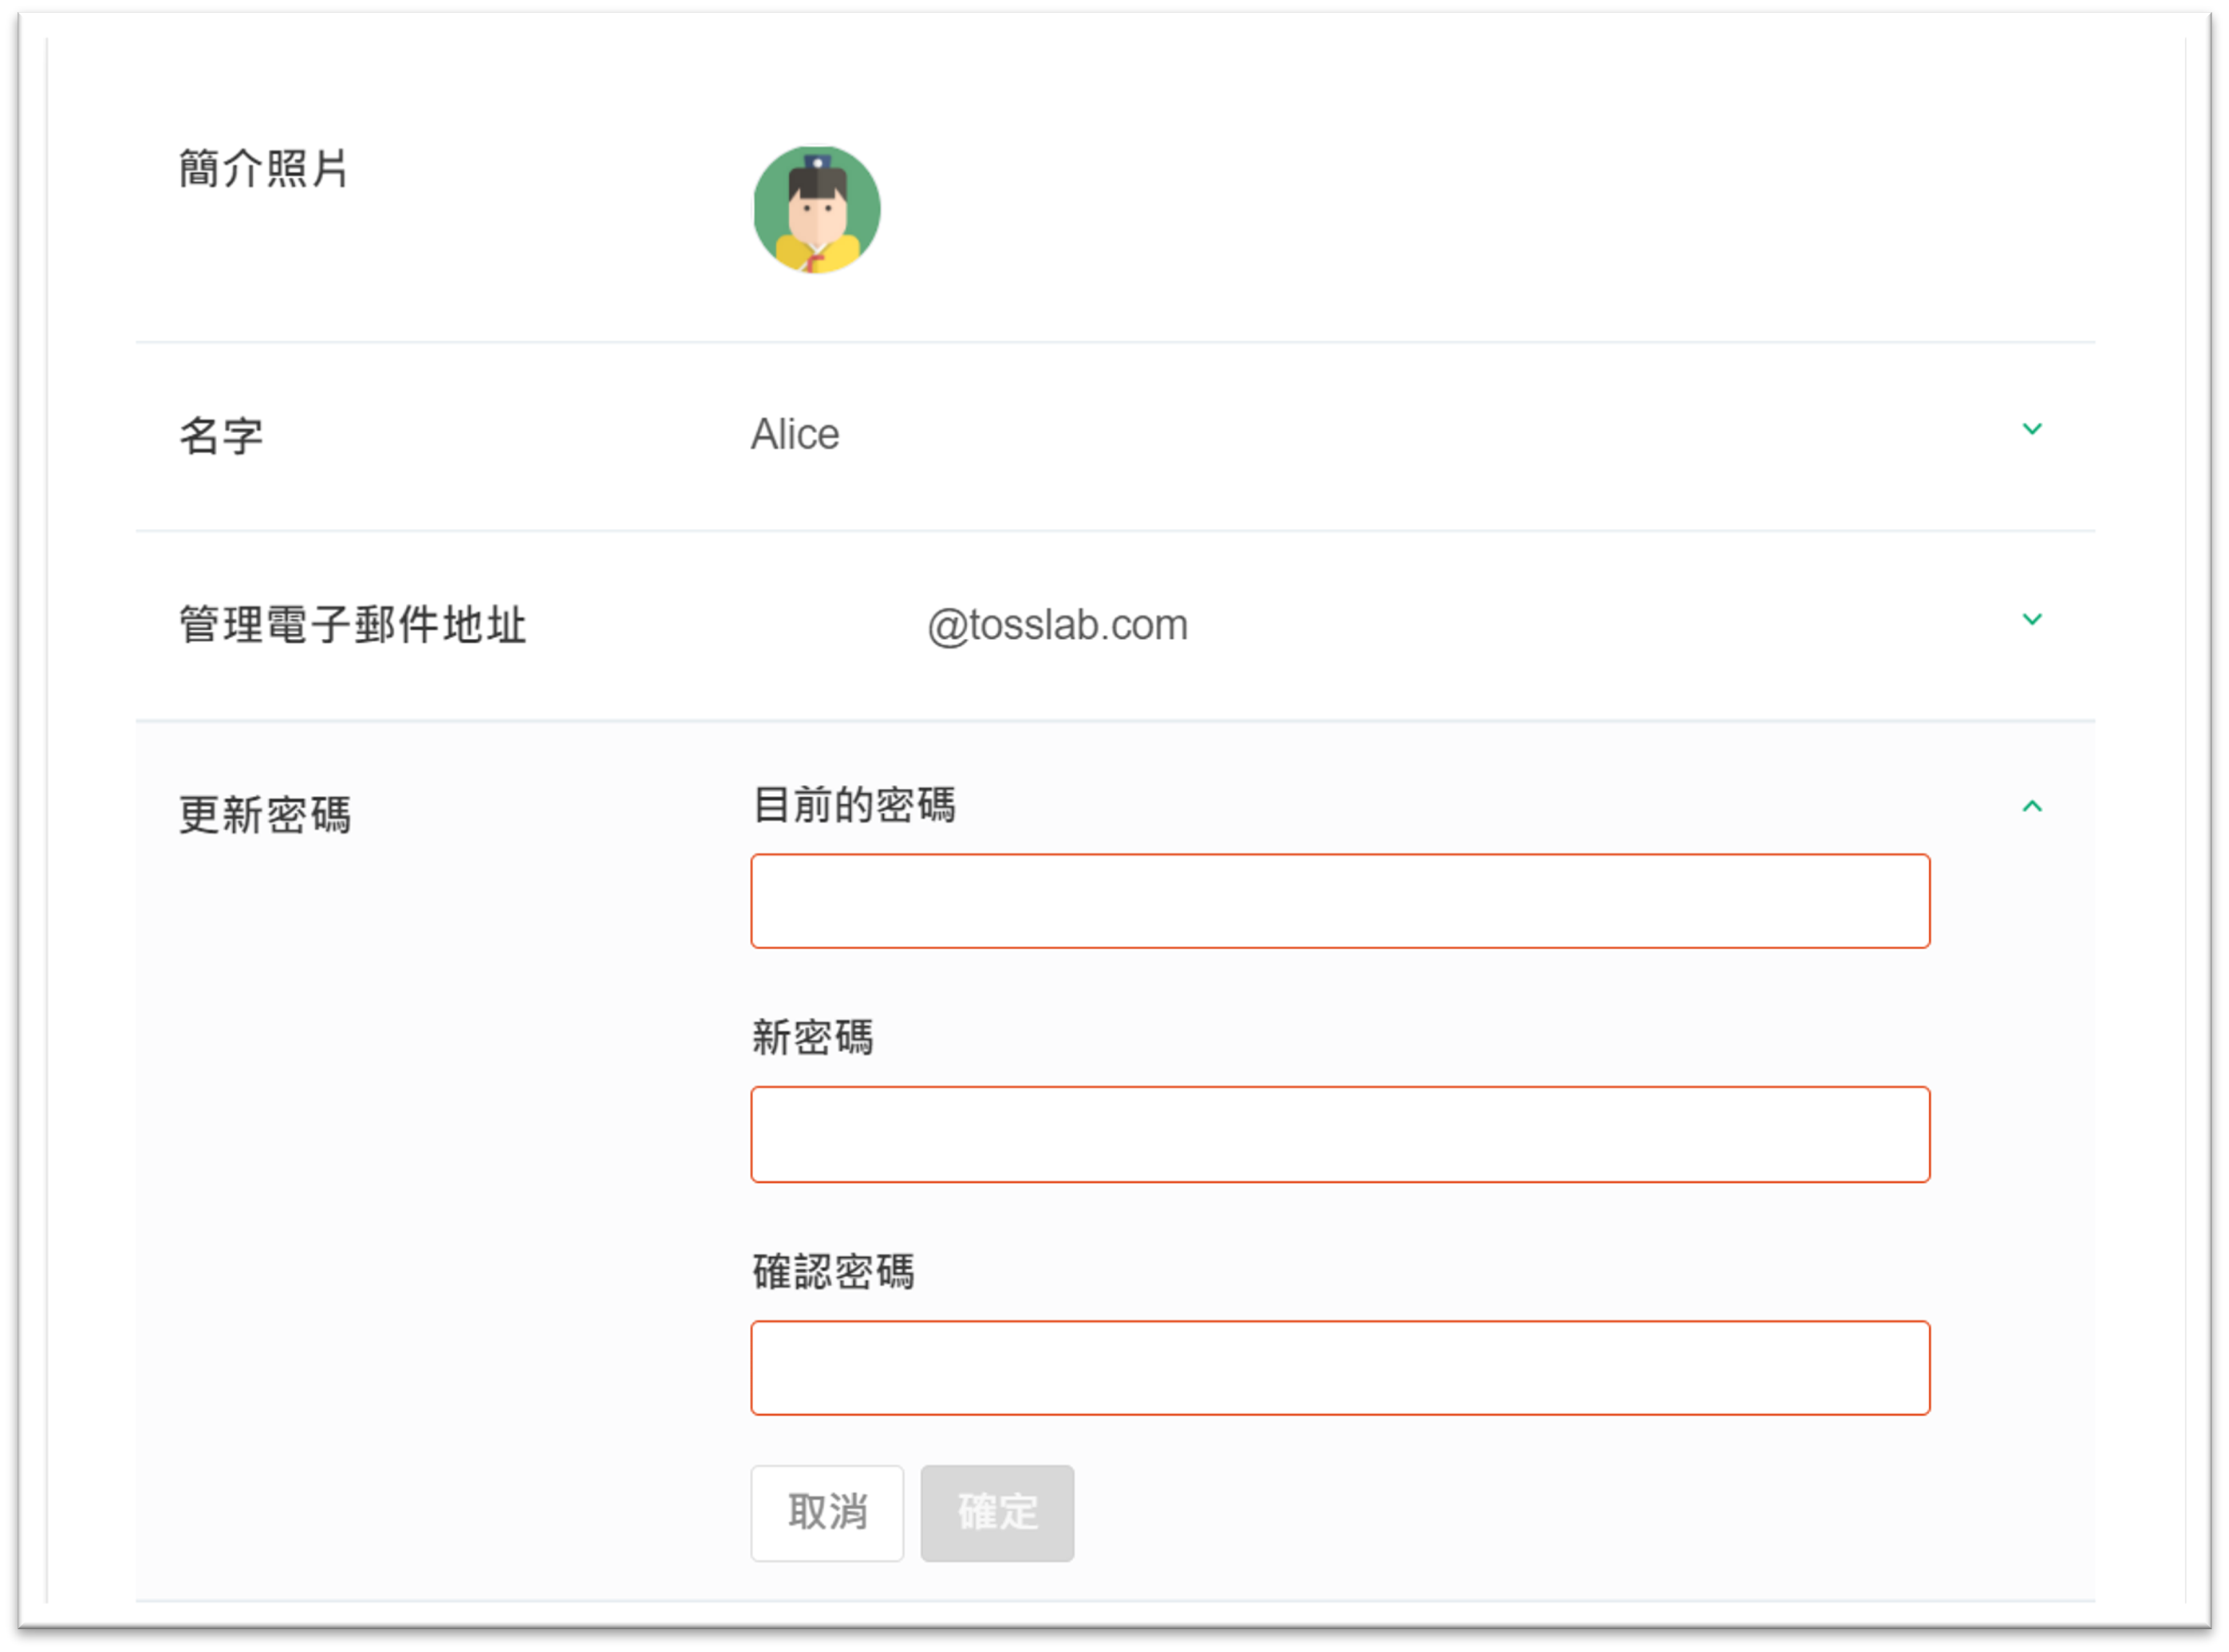2229x1652 pixels.
Task: Focus the 目前的密碼 input field
Action: (x=1339, y=901)
